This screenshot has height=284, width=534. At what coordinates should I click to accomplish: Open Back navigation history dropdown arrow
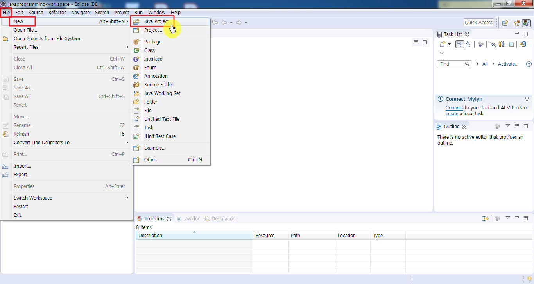[231, 23]
